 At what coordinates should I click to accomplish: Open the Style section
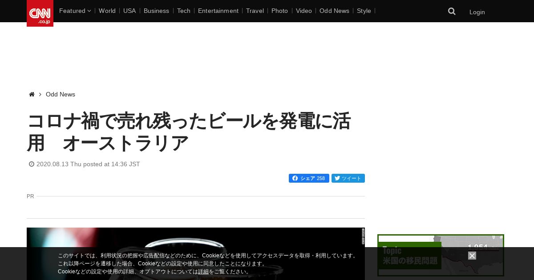tap(364, 11)
